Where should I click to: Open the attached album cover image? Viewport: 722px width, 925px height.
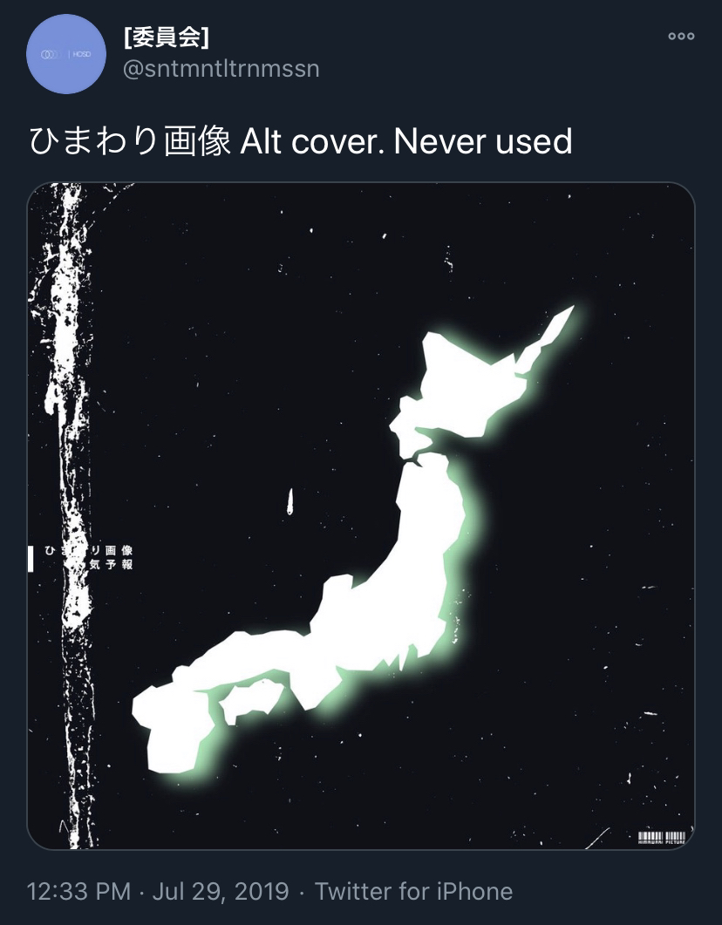(x=360, y=515)
